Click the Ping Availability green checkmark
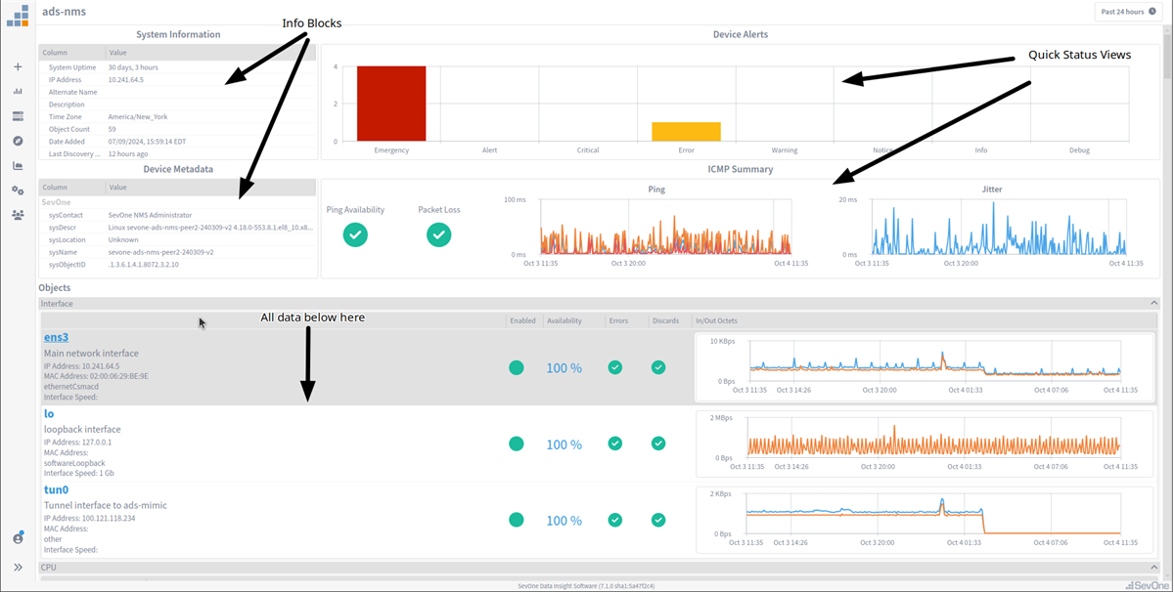This screenshot has height=592, width=1174. pos(355,234)
